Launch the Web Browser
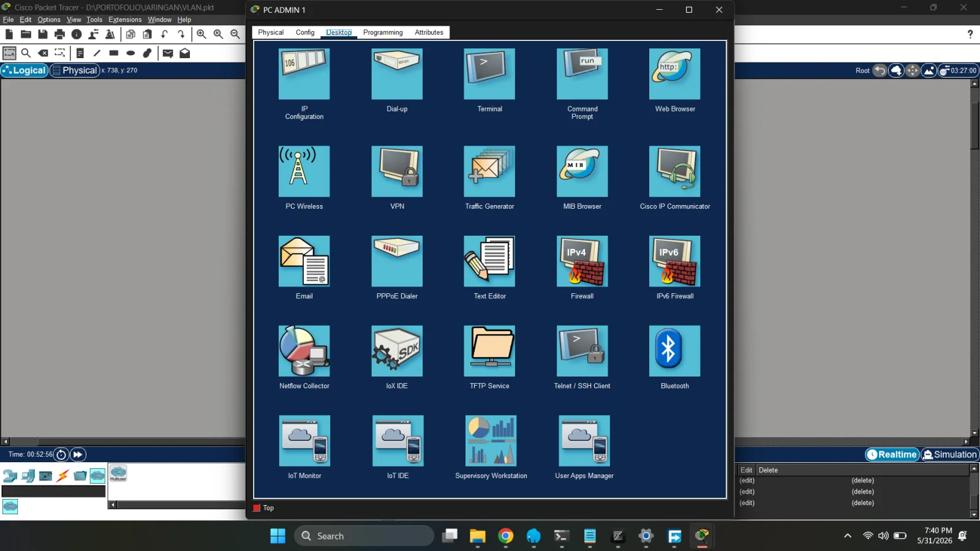This screenshot has width=980, height=551. (674, 74)
